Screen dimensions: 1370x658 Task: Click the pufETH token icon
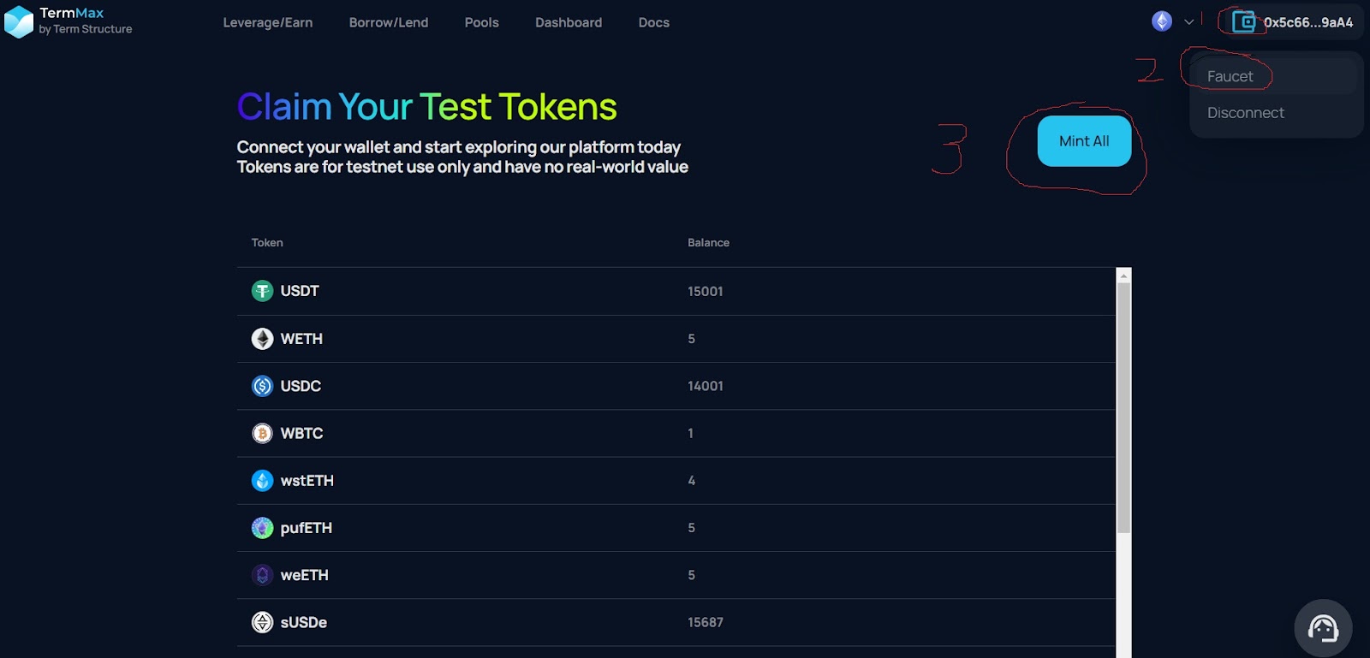coord(262,528)
